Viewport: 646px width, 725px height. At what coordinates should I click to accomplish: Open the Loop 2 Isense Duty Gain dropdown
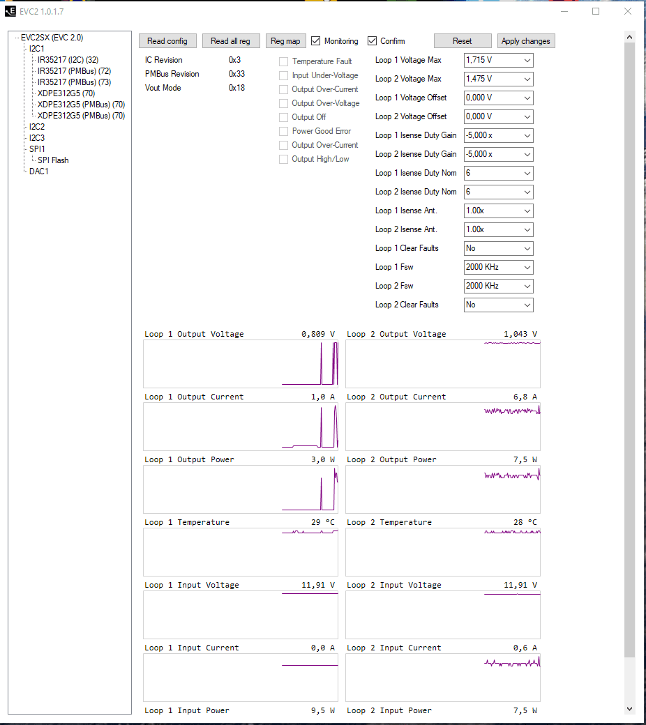(498, 155)
